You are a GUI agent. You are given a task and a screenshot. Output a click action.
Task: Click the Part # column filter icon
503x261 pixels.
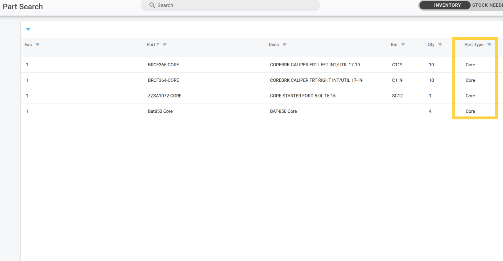click(x=165, y=45)
